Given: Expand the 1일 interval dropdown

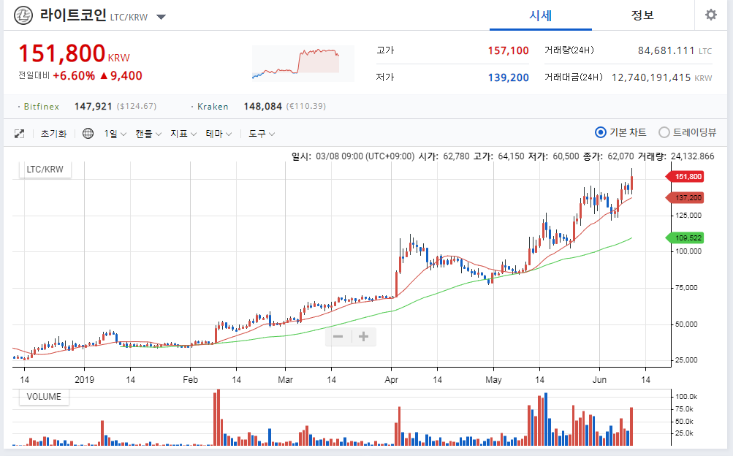Looking at the screenshot, I should pos(115,134).
